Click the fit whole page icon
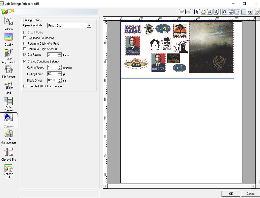The image size is (260, 198). pyautogui.click(x=243, y=12)
